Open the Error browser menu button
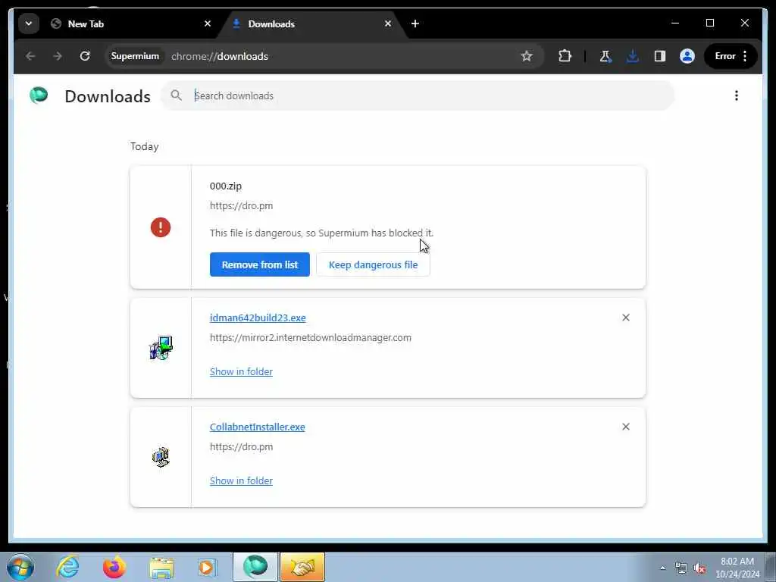The image size is (776, 582). click(731, 56)
